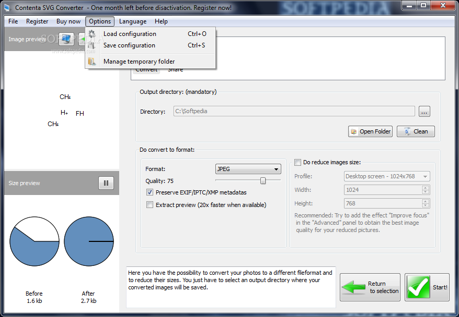Click the Clean button
Screen dimensions: 459x317
[x=416, y=131]
